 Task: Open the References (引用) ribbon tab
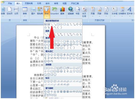(39, 3)
